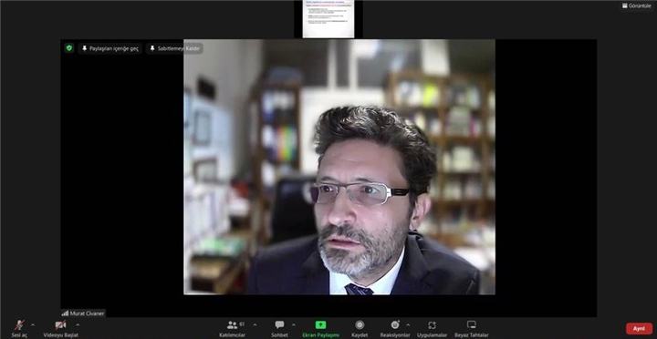Start video with Videoyu Başlat camera icon
This screenshot has width=657, height=339.
pos(61,325)
